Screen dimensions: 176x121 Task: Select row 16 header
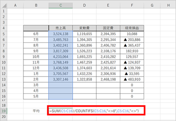click(x=4, y=96)
